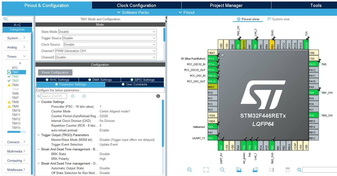Toggle horizontal split view icon
The image size is (337, 176).
(288, 170)
